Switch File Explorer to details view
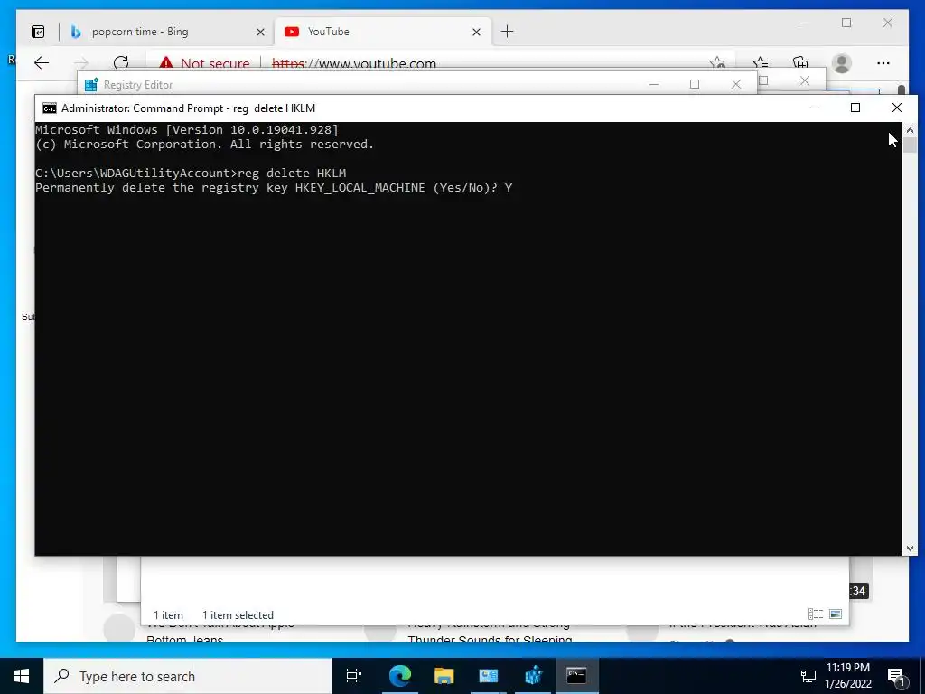Screen dimensions: 925x694 pos(816,614)
